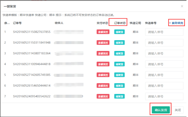Focus tracking number input for order row 4

[164, 64]
